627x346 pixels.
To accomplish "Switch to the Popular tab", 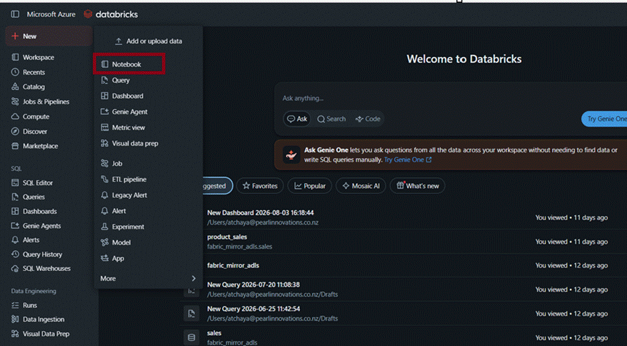I will point(310,186).
